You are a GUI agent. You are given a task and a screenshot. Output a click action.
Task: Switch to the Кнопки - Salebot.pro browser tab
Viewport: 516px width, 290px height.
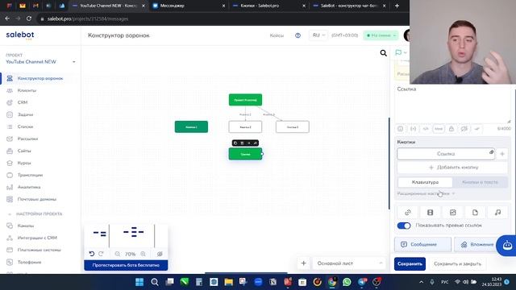[x=268, y=6]
